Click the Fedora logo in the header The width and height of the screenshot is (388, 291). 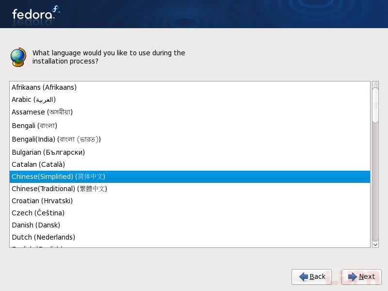36,14
